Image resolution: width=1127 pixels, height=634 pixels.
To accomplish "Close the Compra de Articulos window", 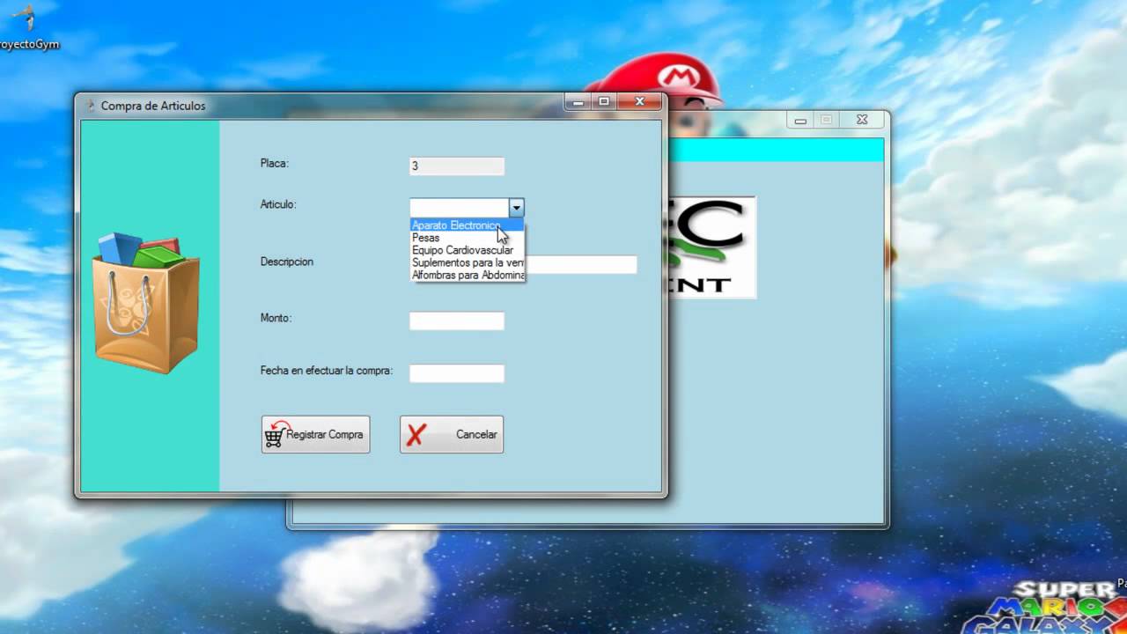I will pos(640,102).
